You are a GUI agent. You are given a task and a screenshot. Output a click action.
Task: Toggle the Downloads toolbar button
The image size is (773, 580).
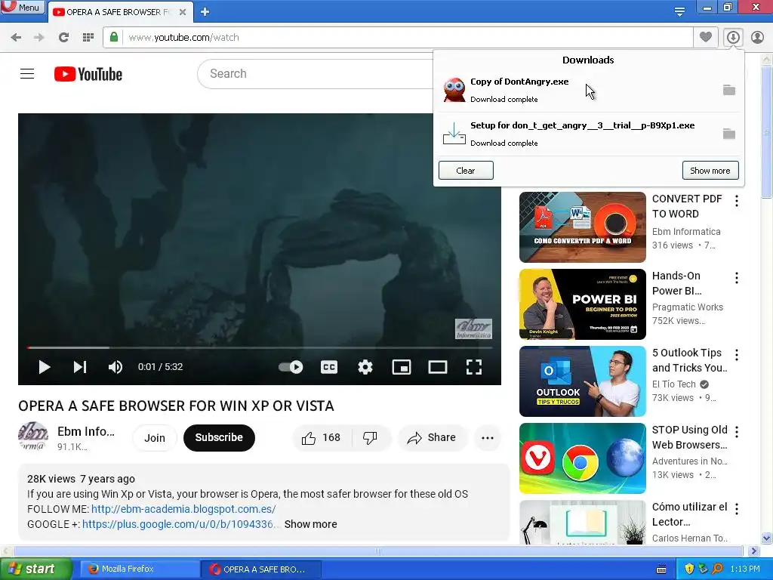coord(733,37)
